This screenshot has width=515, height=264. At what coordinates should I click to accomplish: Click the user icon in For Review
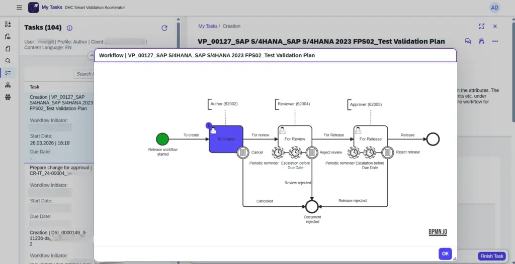point(282,130)
